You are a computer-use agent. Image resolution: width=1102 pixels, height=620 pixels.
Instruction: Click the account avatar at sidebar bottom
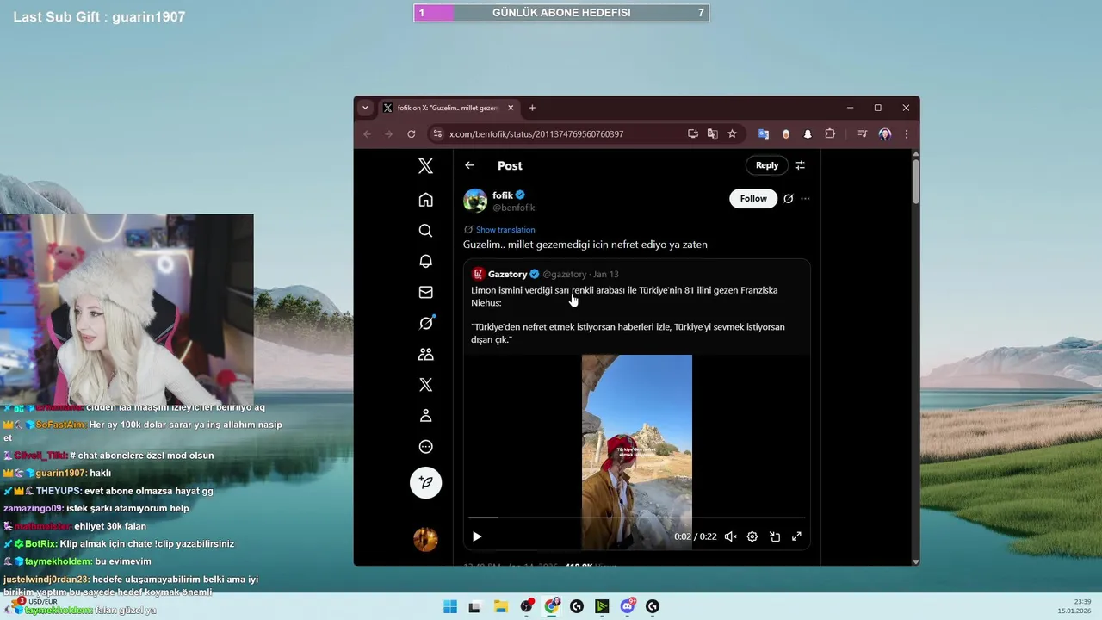(x=425, y=540)
